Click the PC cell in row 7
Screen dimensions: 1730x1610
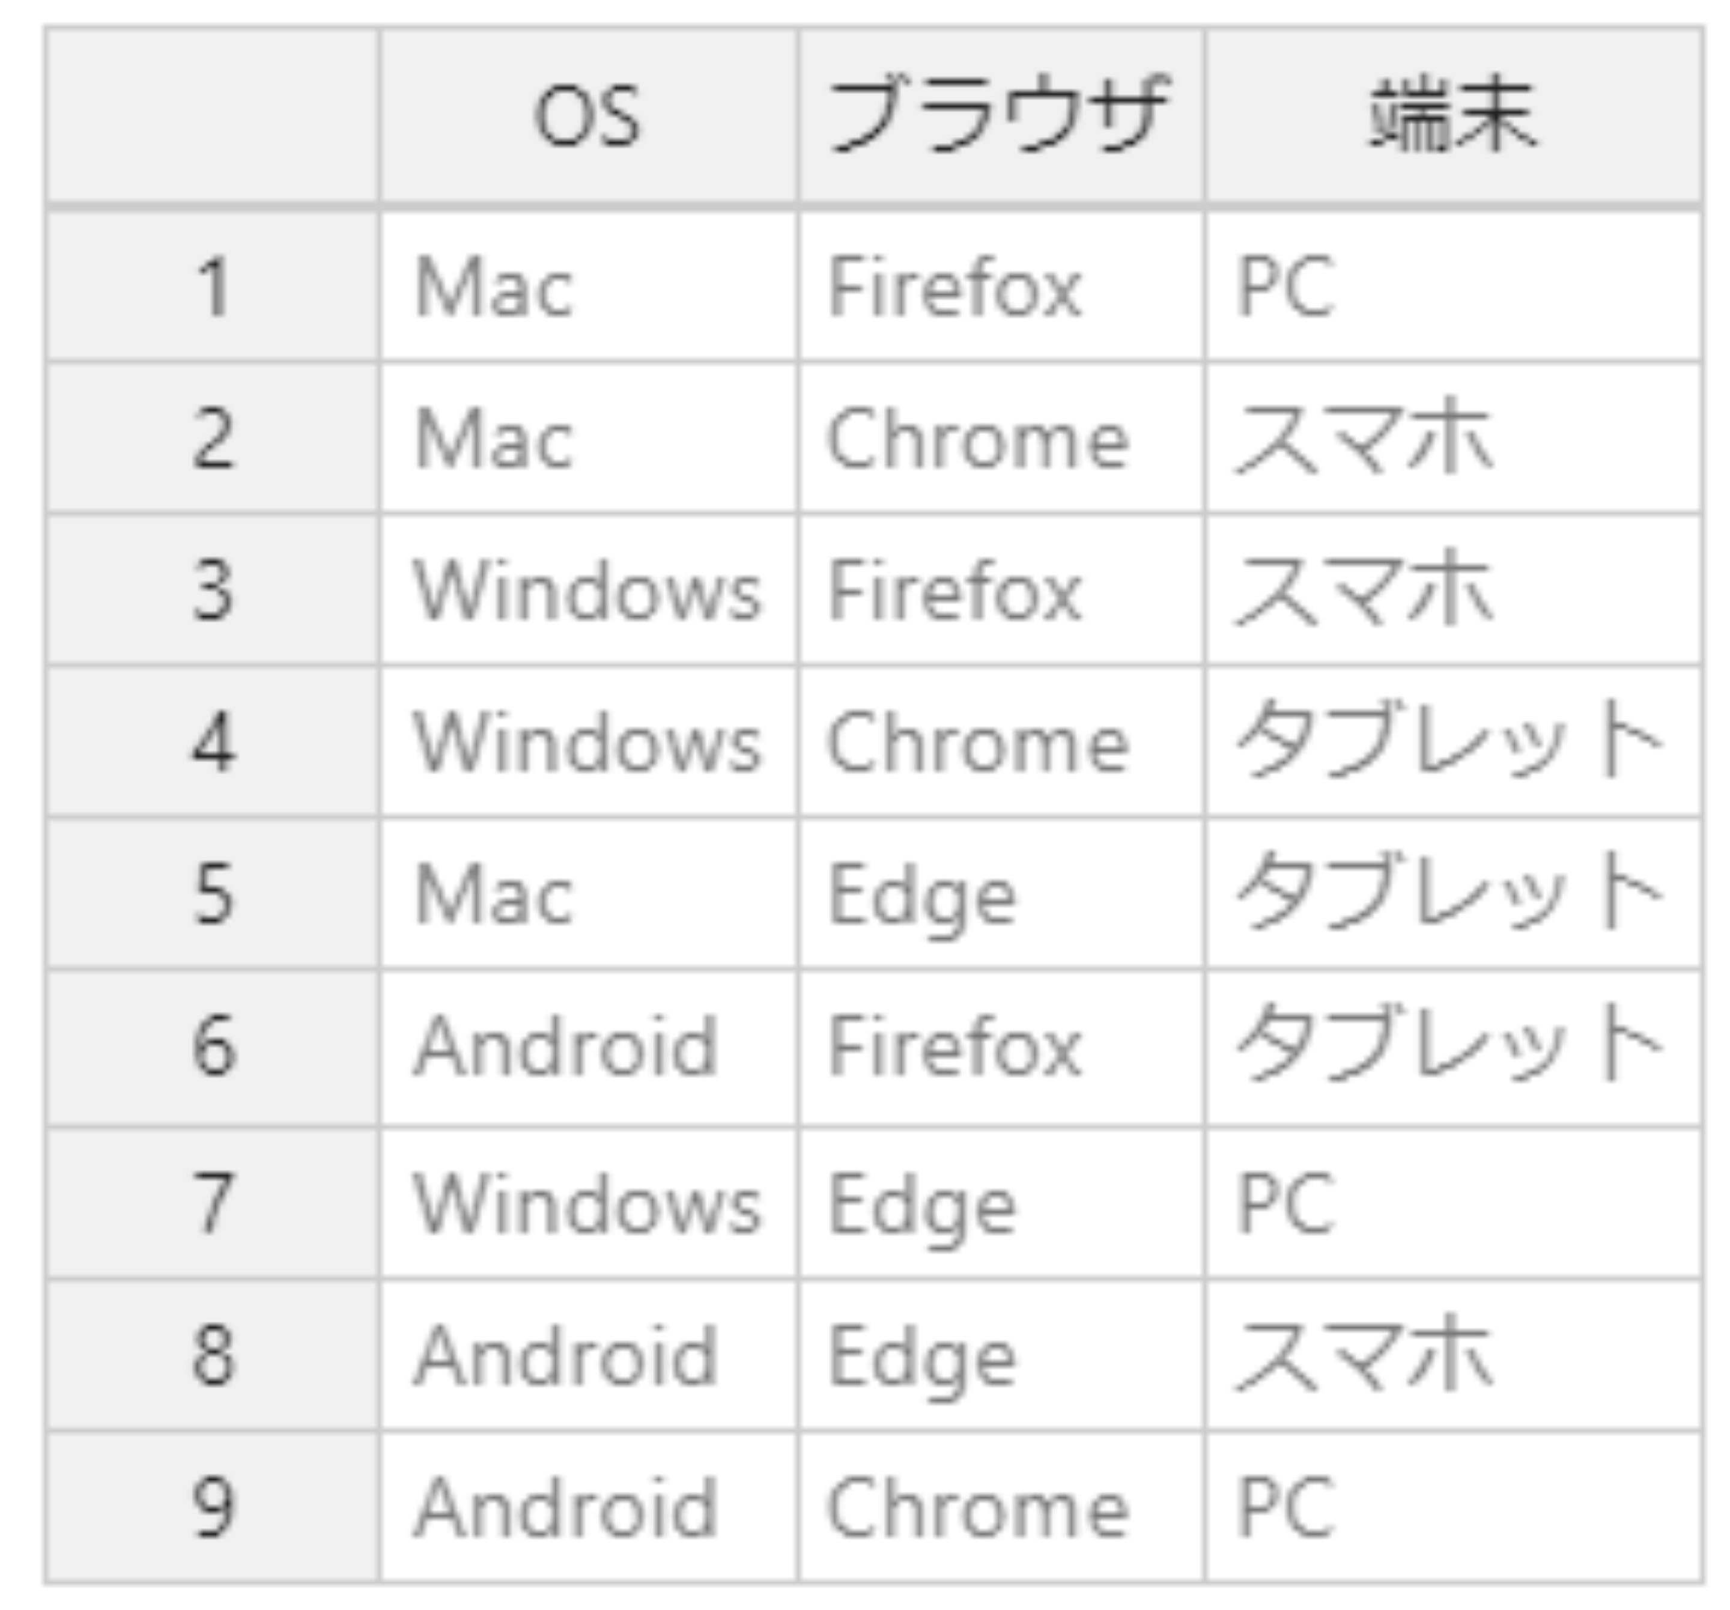tap(1453, 1203)
